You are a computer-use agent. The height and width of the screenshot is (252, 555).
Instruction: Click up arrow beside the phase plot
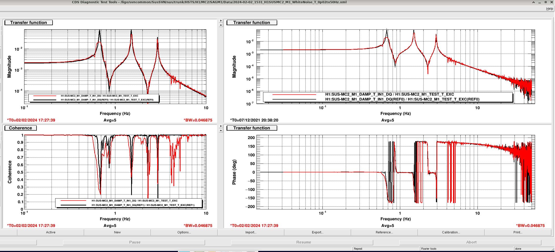tap(221, 131)
